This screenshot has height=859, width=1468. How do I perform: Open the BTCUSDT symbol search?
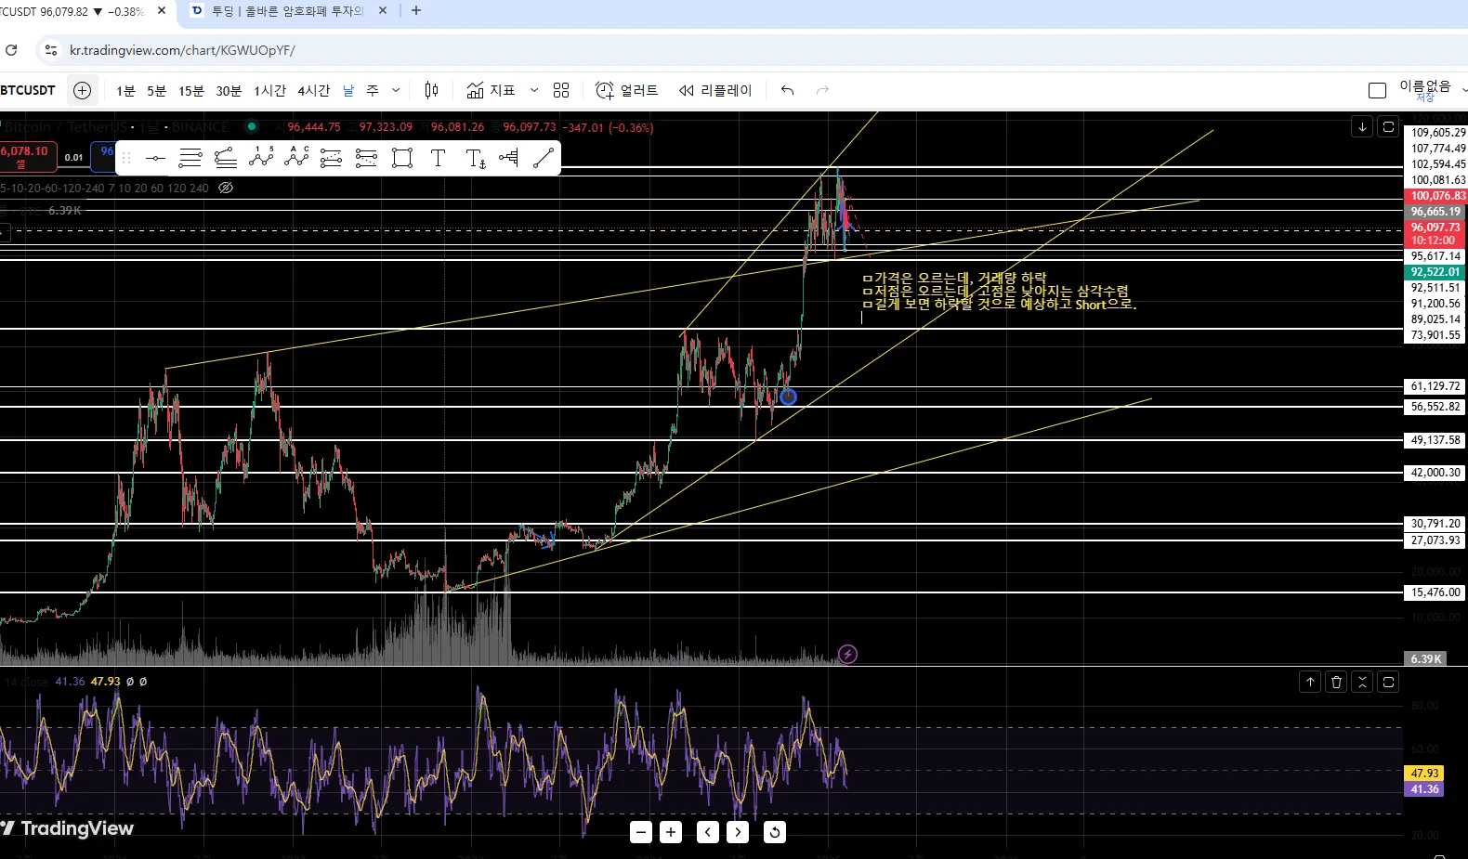coord(29,90)
